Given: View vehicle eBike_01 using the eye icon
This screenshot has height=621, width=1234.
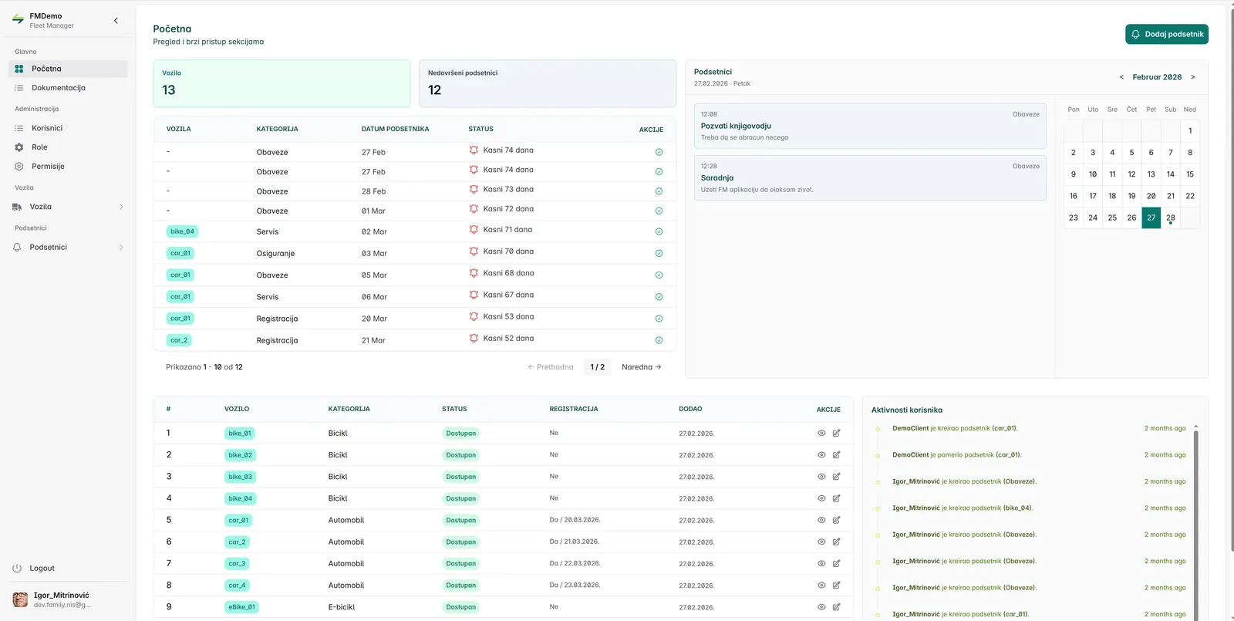Looking at the screenshot, I should click(x=821, y=607).
